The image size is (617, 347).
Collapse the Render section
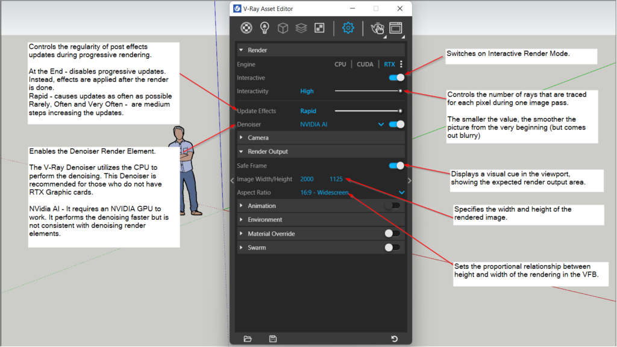(x=241, y=50)
